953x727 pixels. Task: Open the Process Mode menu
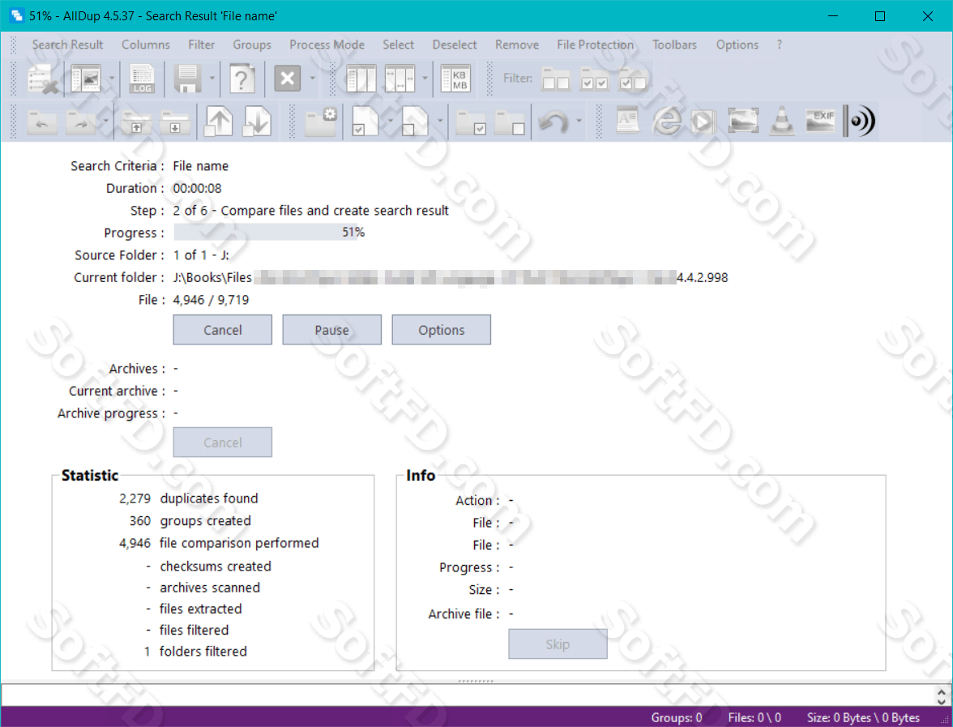pyautogui.click(x=327, y=45)
